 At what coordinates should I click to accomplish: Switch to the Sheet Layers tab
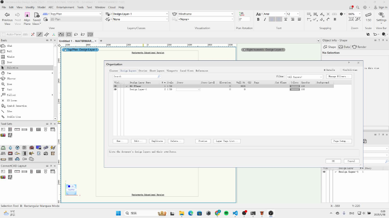tap(157, 71)
